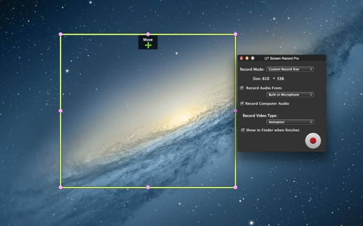This screenshot has height=226, width=363.
Task: Open the Built-in Microphone dropdown
Action: (290, 94)
